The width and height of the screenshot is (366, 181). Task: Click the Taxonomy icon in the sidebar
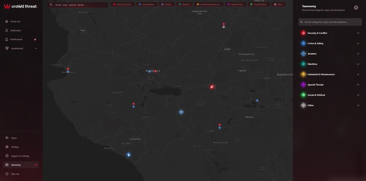[6, 165]
